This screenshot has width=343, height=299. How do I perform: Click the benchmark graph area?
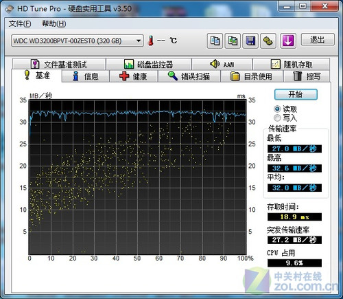[x=137, y=177]
